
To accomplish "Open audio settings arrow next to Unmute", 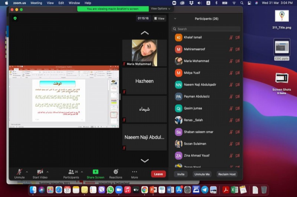I will click(27, 172).
